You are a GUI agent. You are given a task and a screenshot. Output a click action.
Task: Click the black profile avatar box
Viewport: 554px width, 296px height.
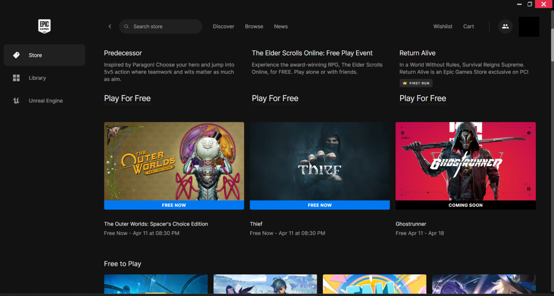pyautogui.click(x=529, y=27)
